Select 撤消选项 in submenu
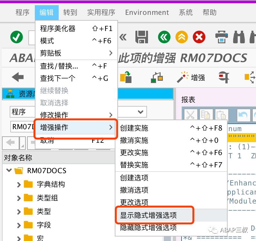 (x=171, y=190)
